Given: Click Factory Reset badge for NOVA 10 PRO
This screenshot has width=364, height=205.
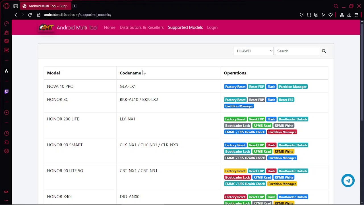Looking at the screenshot, I should (235, 87).
